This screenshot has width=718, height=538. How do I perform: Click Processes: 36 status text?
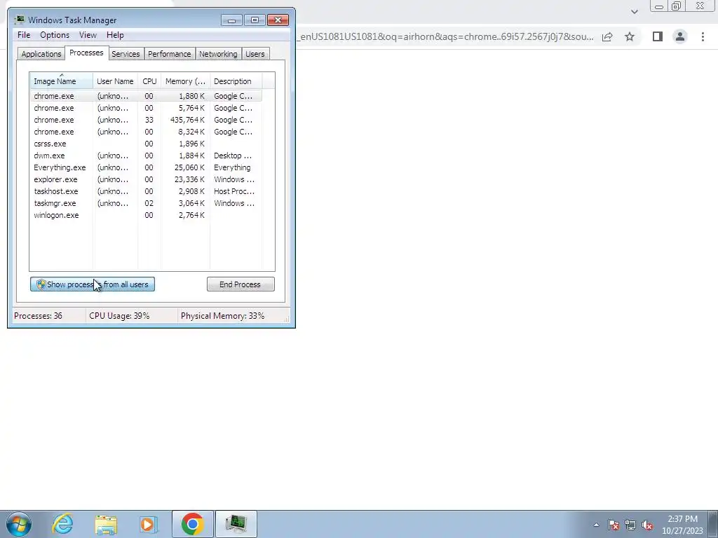38,316
